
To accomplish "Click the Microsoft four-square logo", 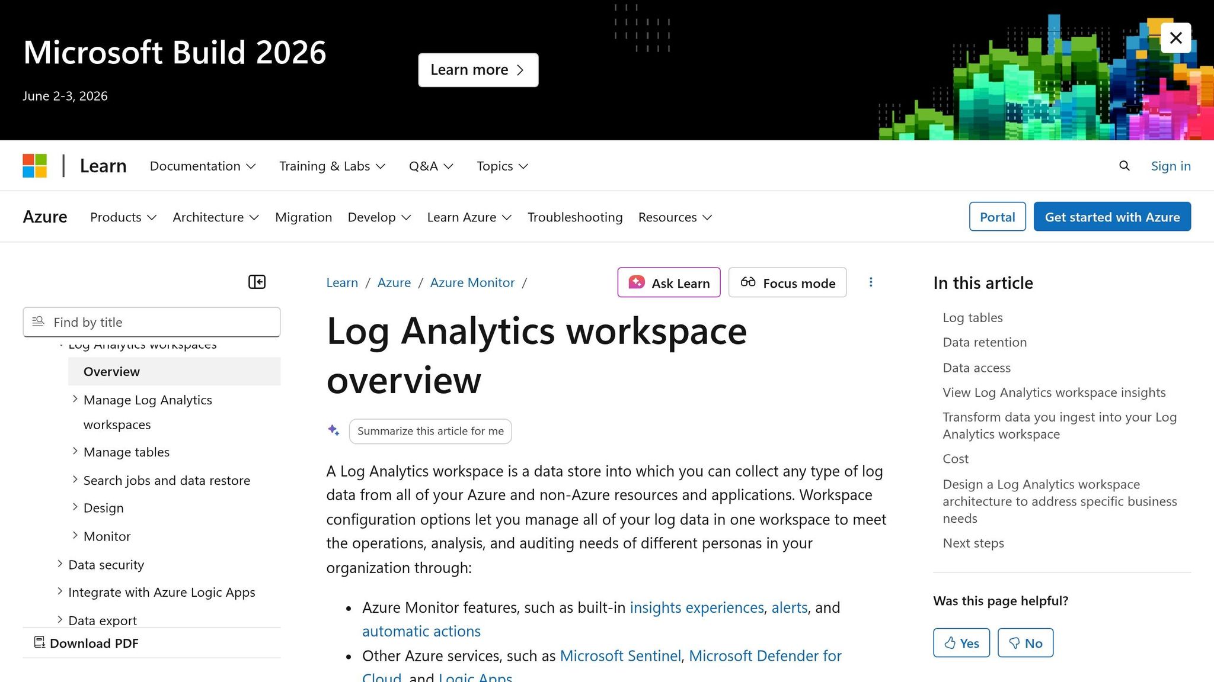I will 34,166.
